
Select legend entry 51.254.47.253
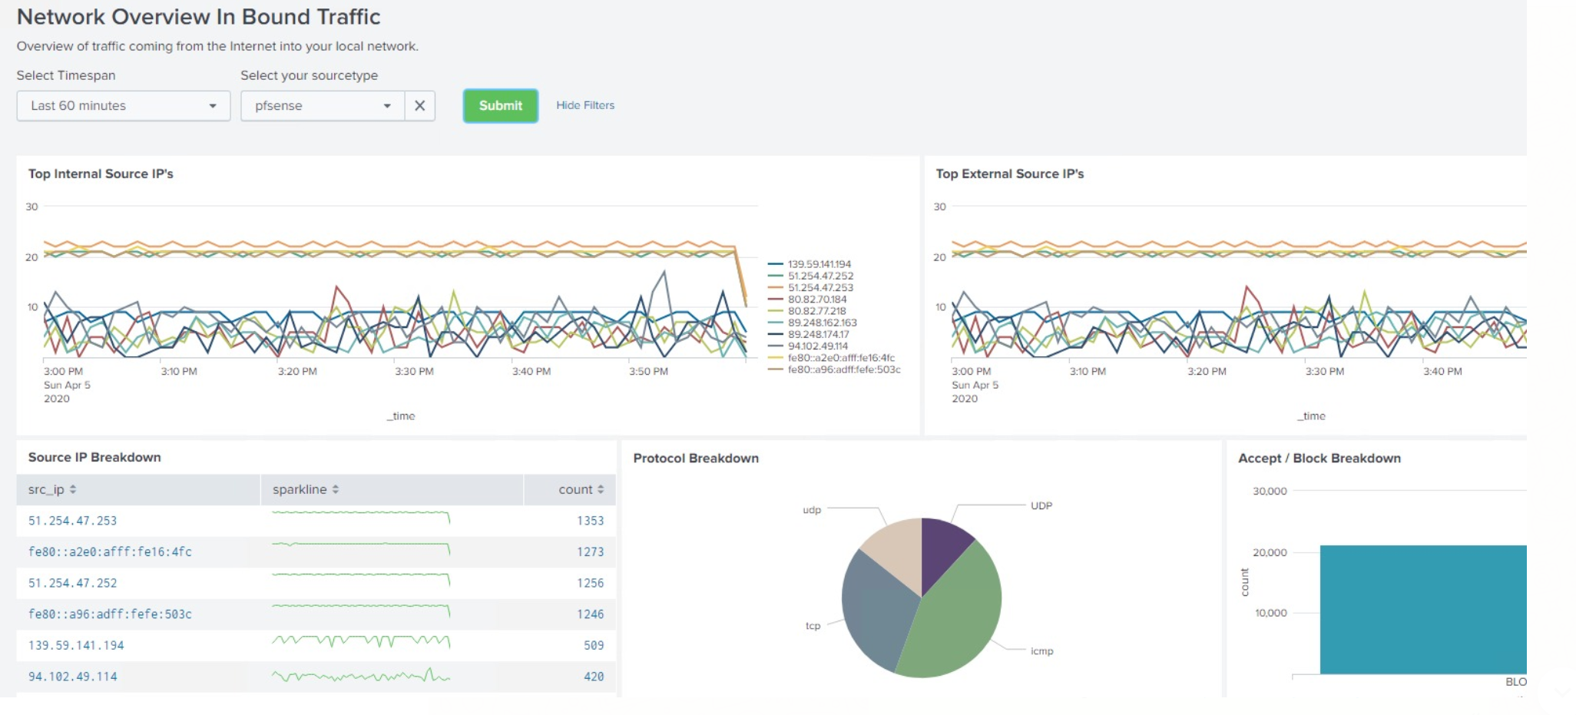pyautogui.click(x=810, y=287)
